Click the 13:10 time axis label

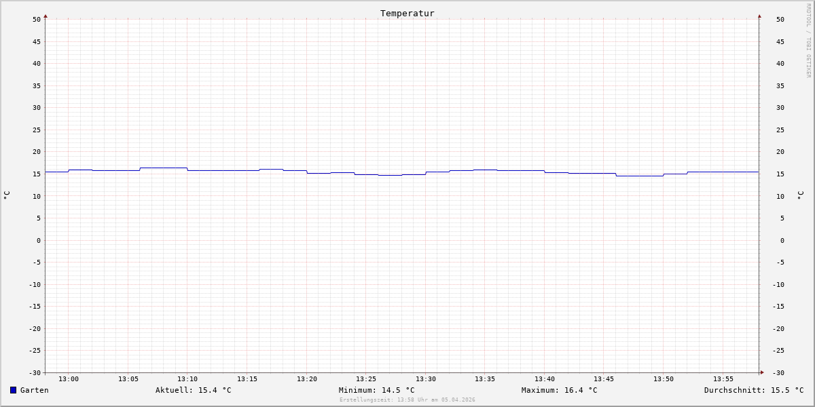tap(187, 379)
